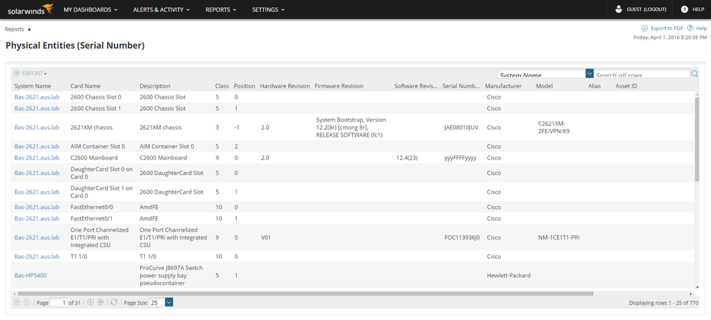Click Hewlett-Packard manufacturer cell
The image size is (711, 320).
pos(508,275)
